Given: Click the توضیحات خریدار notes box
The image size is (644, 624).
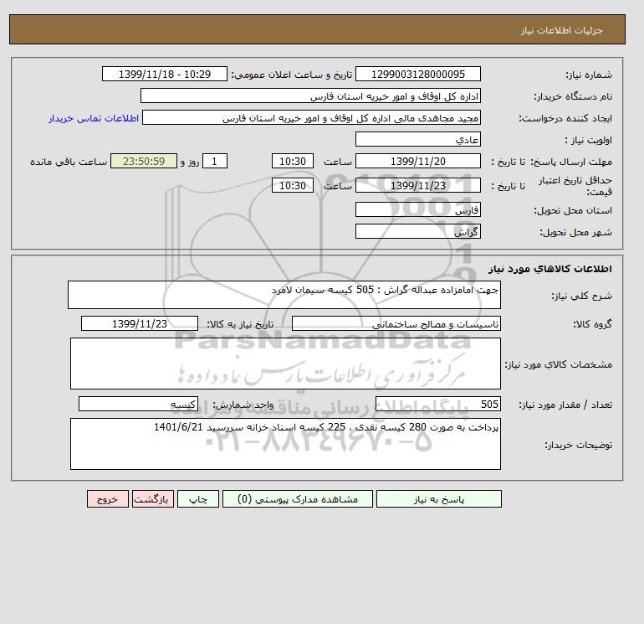Looking at the screenshot, I should tap(285, 444).
